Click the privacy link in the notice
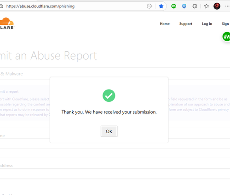This screenshot has width=230, height=195. (x=223, y=110)
